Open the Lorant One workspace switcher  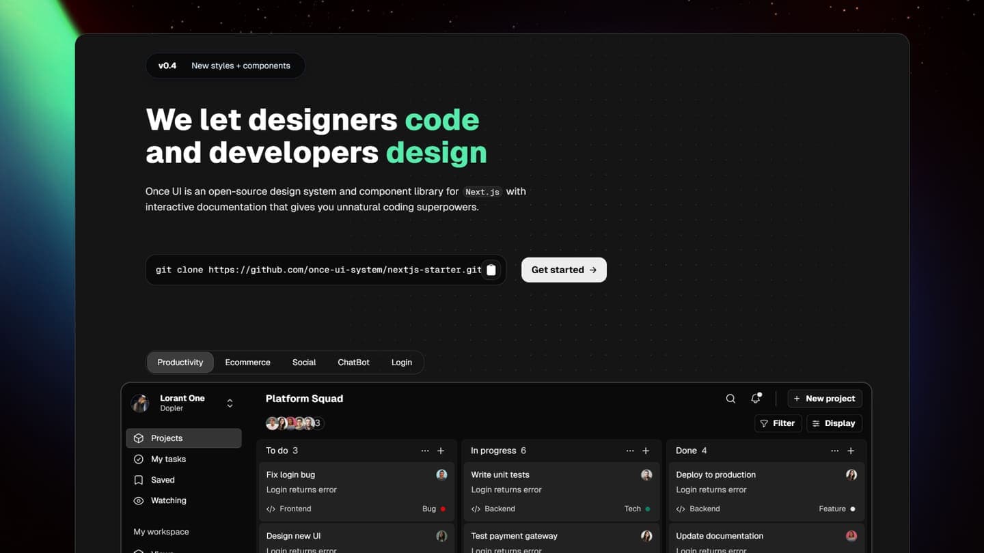230,403
